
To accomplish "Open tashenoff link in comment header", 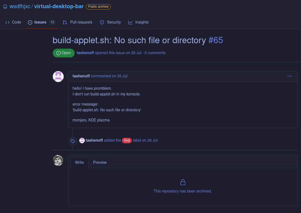I will pos(81,76).
